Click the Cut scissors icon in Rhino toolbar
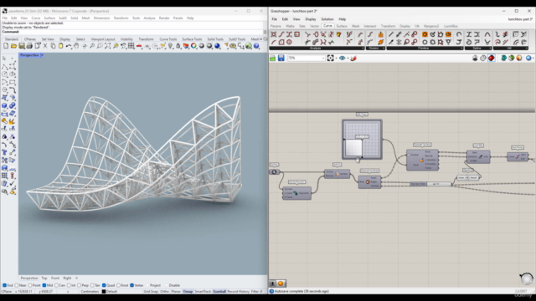 coord(45,46)
